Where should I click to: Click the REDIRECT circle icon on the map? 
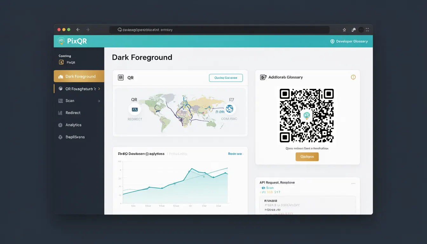(x=135, y=109)
